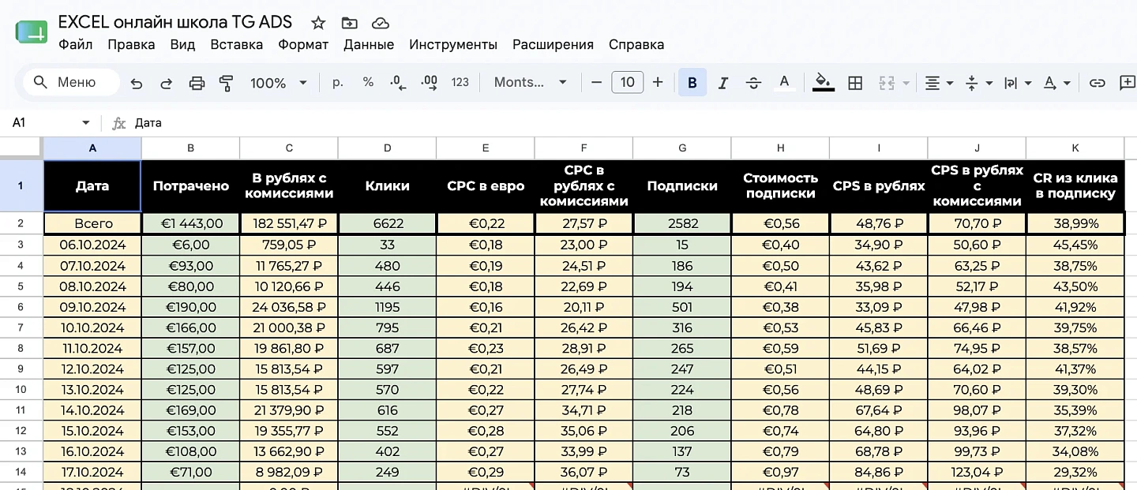Screen dimensions: 1137x490
Task: Open the Данные menu
Action: [x=369, y=45]
